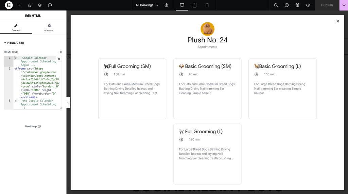Expand the All Bookings document dropdown
Image resolution: width=348 pixels, height=194 pixels.
147,5
